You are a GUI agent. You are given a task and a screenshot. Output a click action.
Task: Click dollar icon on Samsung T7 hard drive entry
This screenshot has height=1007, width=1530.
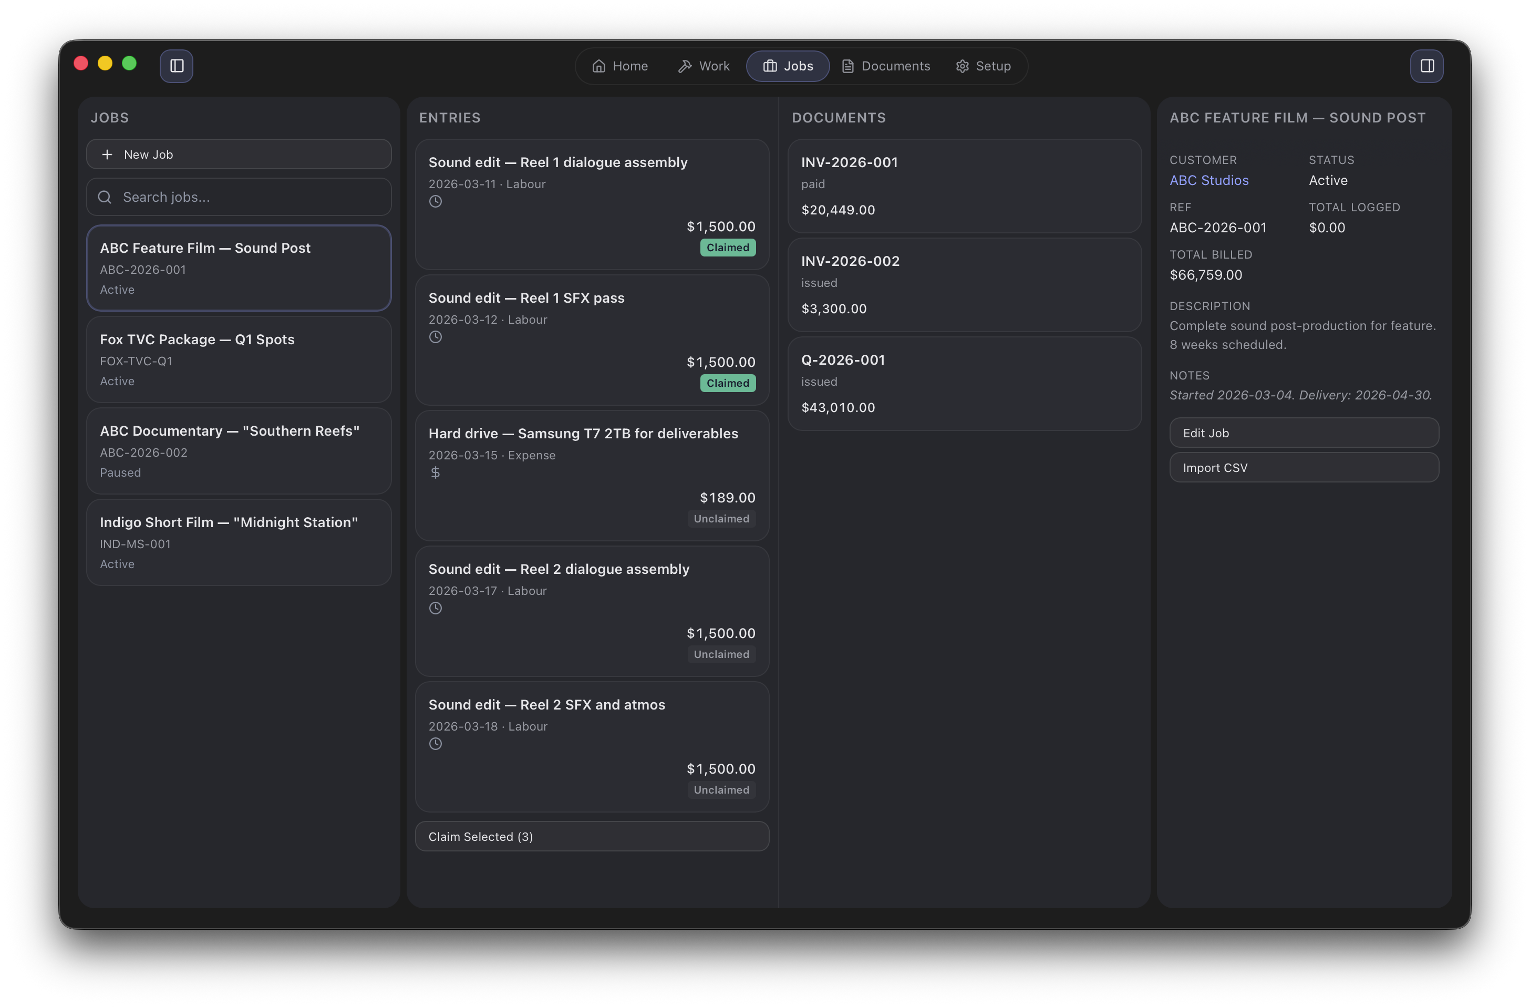point(435,472)
